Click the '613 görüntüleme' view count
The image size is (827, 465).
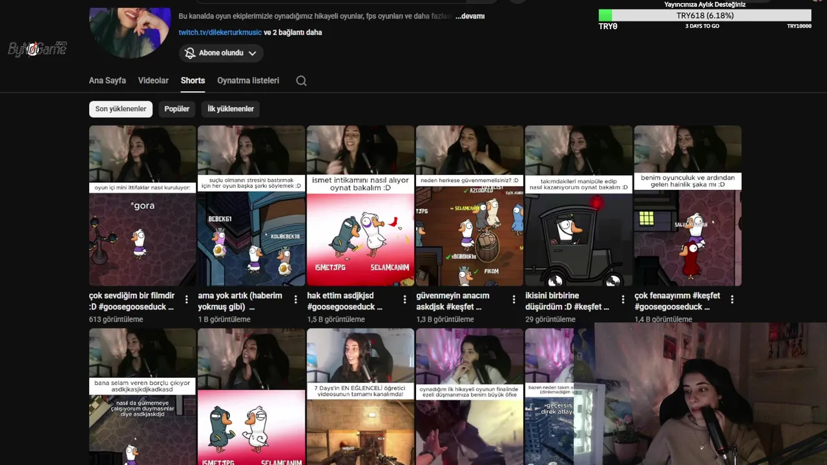pyautogui.click(x=116, y=320)
